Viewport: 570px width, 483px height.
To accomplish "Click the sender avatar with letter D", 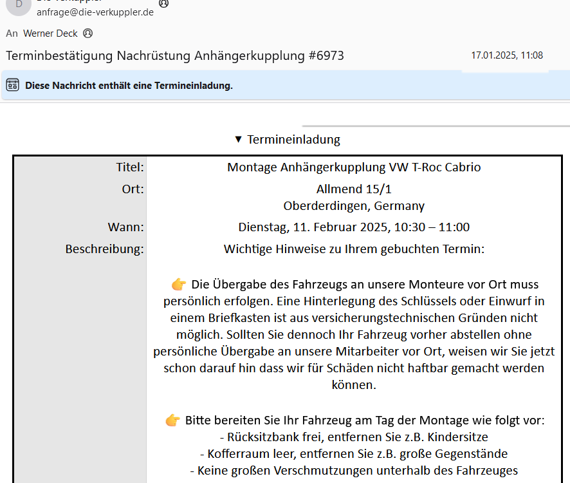I will point(19,5).
